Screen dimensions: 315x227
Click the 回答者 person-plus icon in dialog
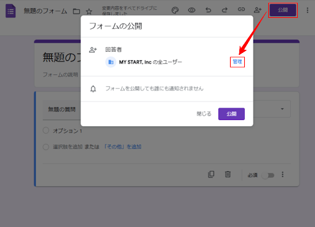coord(93,50)
